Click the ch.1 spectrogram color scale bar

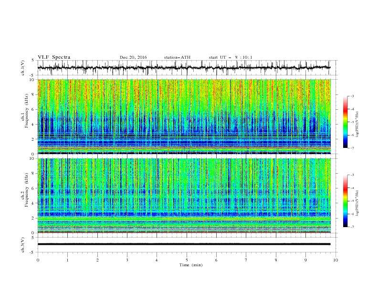(x=345, y=122)
